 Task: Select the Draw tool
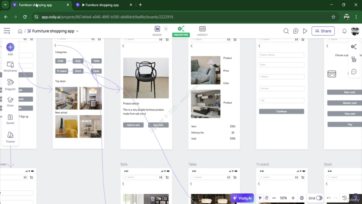click(10, 102)
